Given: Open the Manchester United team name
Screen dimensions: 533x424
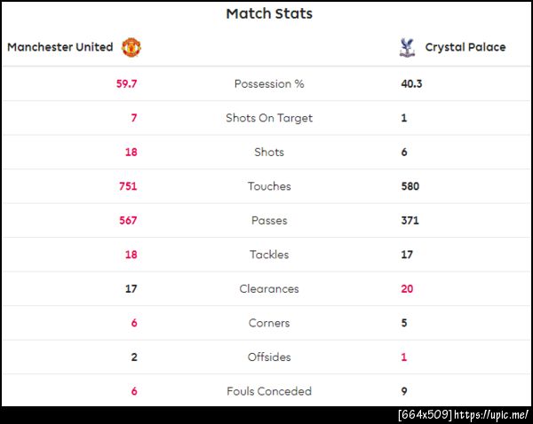Looking at the screenshot, I should 60,47.
